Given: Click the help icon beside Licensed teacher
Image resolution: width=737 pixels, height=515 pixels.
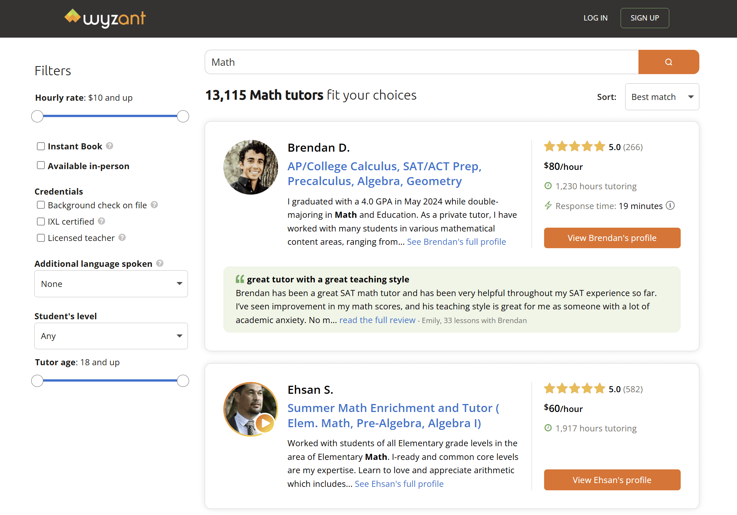Looking at the screenshot, I should click(122, 237).
